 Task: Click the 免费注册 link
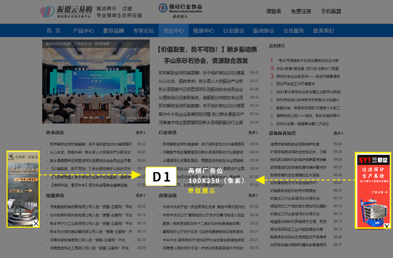click(x=301, y=12)
